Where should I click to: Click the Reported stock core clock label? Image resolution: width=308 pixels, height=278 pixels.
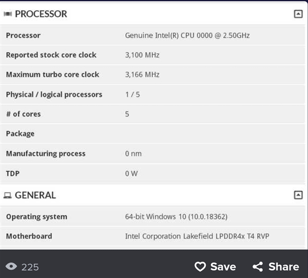click(x=51, y=55)
